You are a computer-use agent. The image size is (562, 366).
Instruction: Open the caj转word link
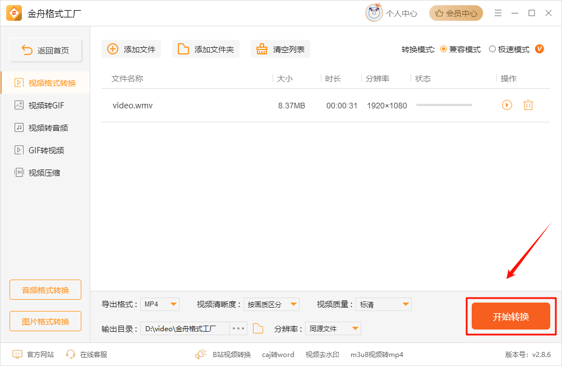pyautogui.click(x=278, y=355)
